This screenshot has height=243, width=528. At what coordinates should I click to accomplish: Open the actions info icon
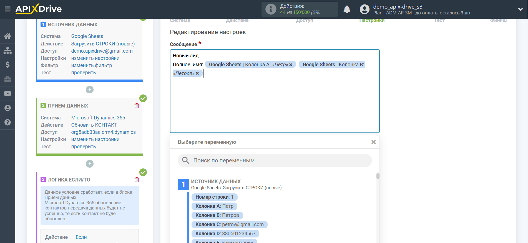271,9
